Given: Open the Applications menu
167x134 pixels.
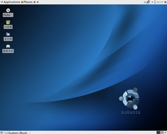Looking at the screenshot, I should tap(10, 2).
